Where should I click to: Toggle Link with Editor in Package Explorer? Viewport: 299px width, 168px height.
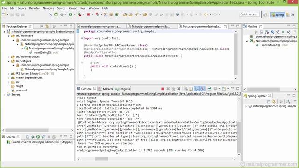click(x=47, y=26)
